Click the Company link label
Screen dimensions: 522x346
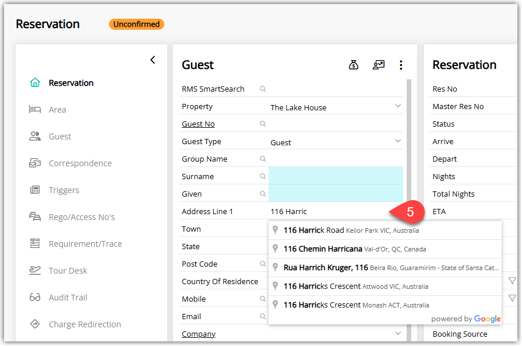[199, 334]
